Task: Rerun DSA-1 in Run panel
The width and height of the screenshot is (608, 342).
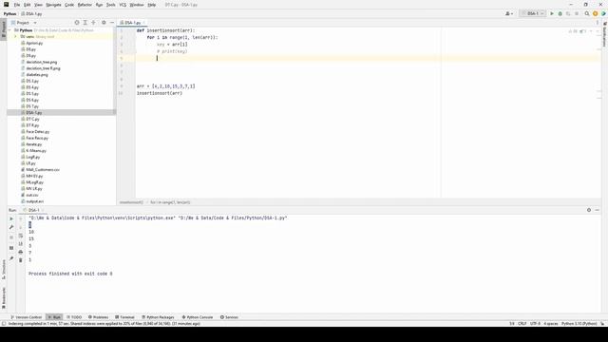Action: pyautogui.click(x=11, y=218)
